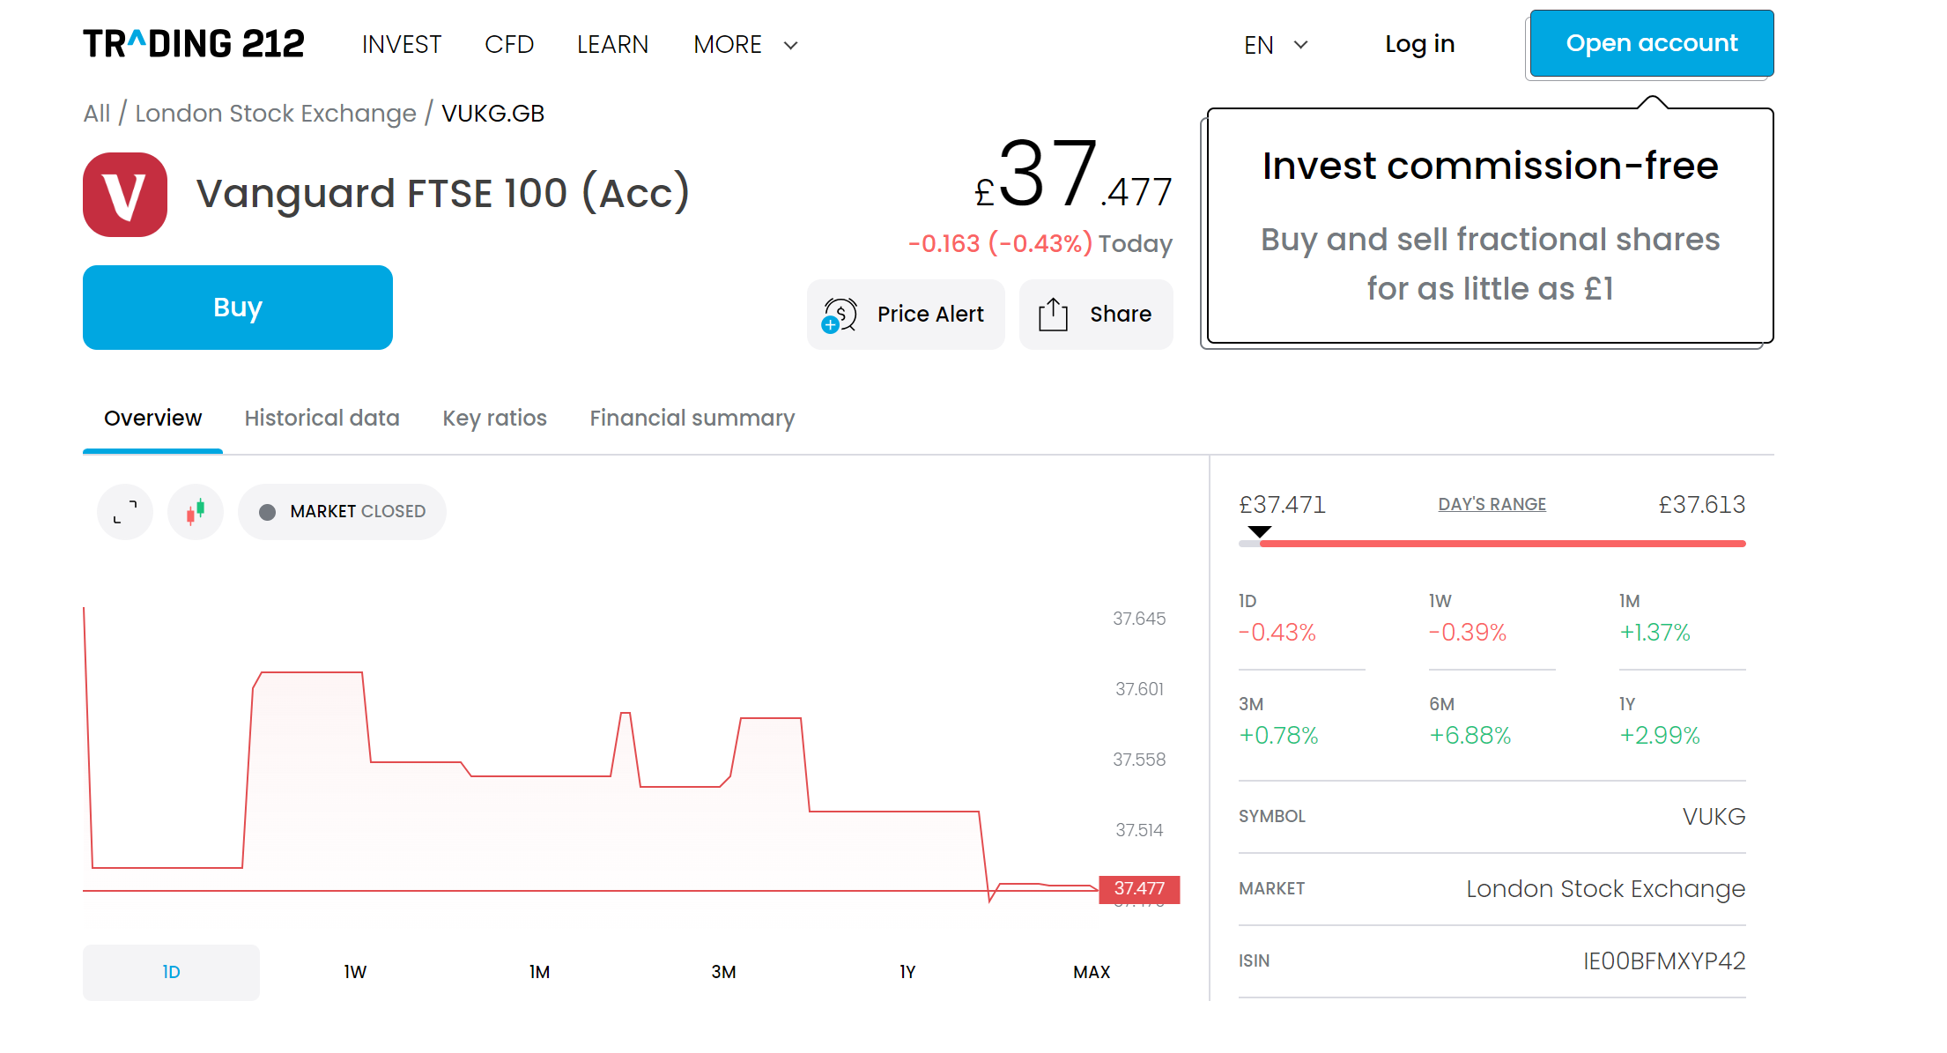Click the 6M +6.88% performance value
The height and width of the screenshot is (1053, 1947).
tap(1470, 736)
